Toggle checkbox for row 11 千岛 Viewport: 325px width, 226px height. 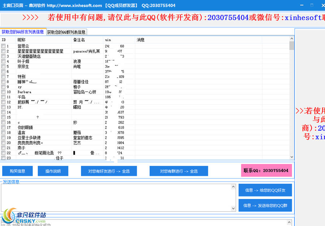(x=3, y=97)
